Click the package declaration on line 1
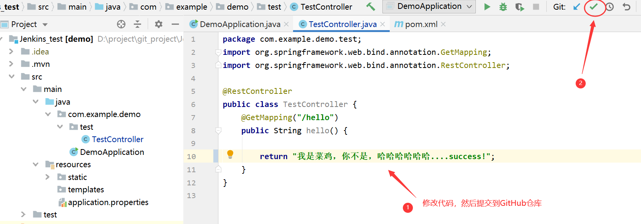 [292, 39]
